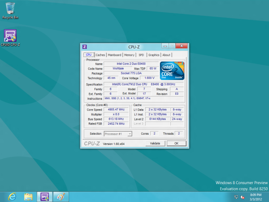Click the Revision value E0

177,94
